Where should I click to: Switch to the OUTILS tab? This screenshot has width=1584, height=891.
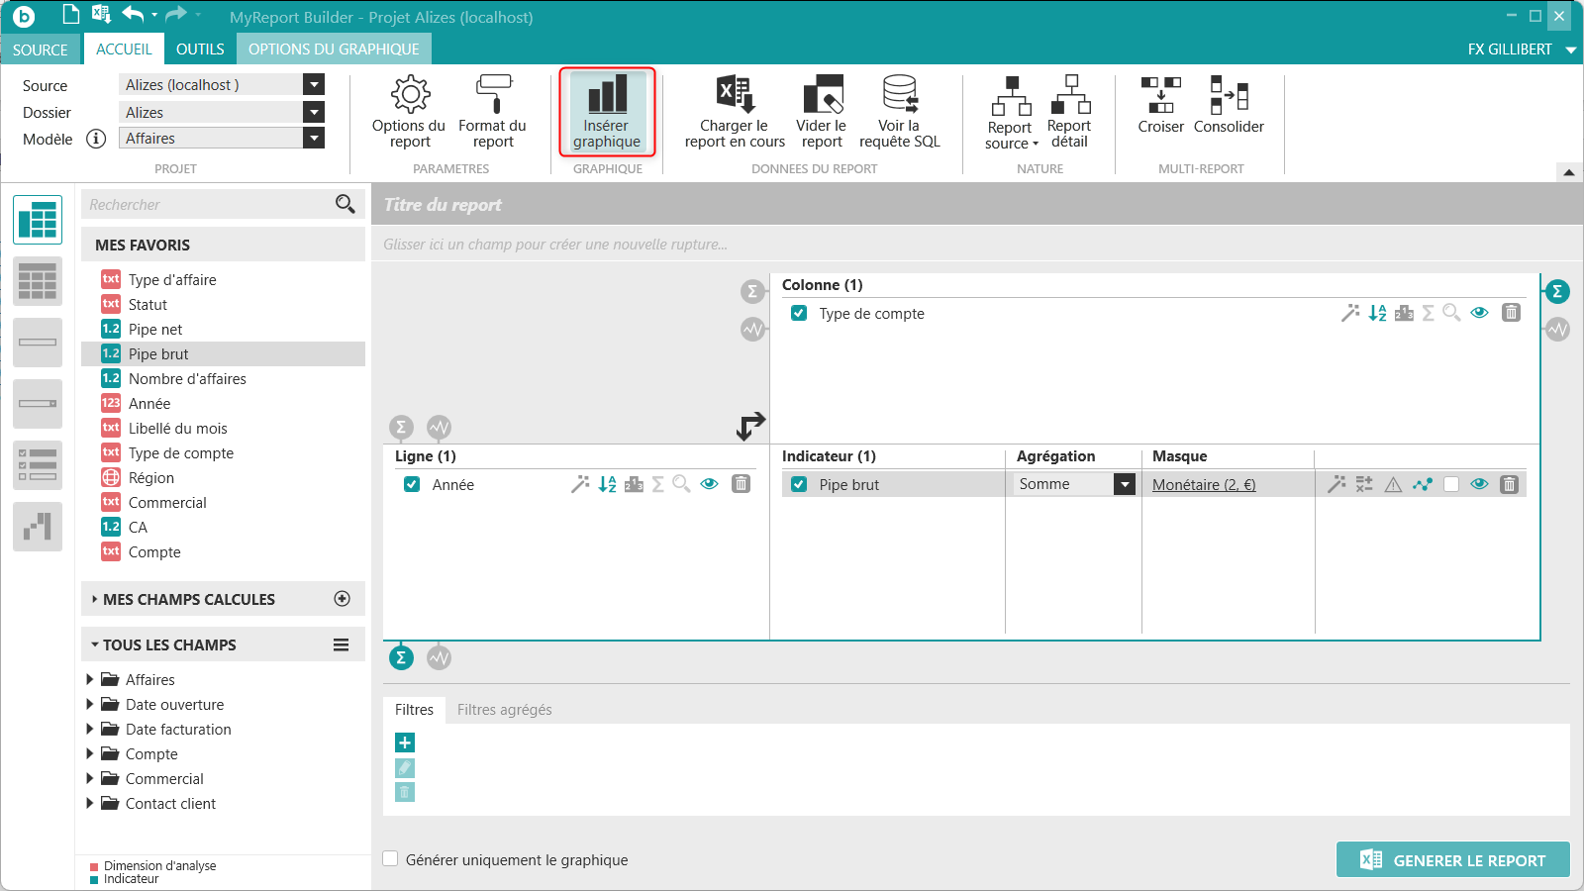pos(200,49)
